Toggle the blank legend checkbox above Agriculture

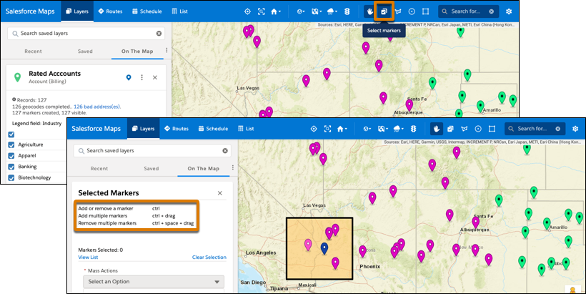[x=11, y=134]
